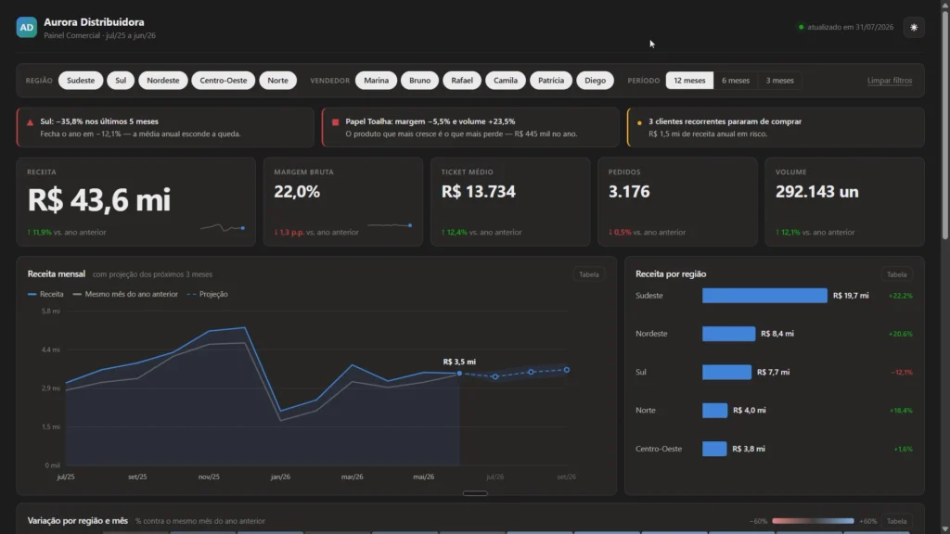Toggle the Patrícia vendor filter chip

(551, 81)
